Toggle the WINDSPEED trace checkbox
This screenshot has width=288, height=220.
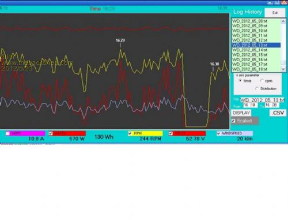pos(219,133)
